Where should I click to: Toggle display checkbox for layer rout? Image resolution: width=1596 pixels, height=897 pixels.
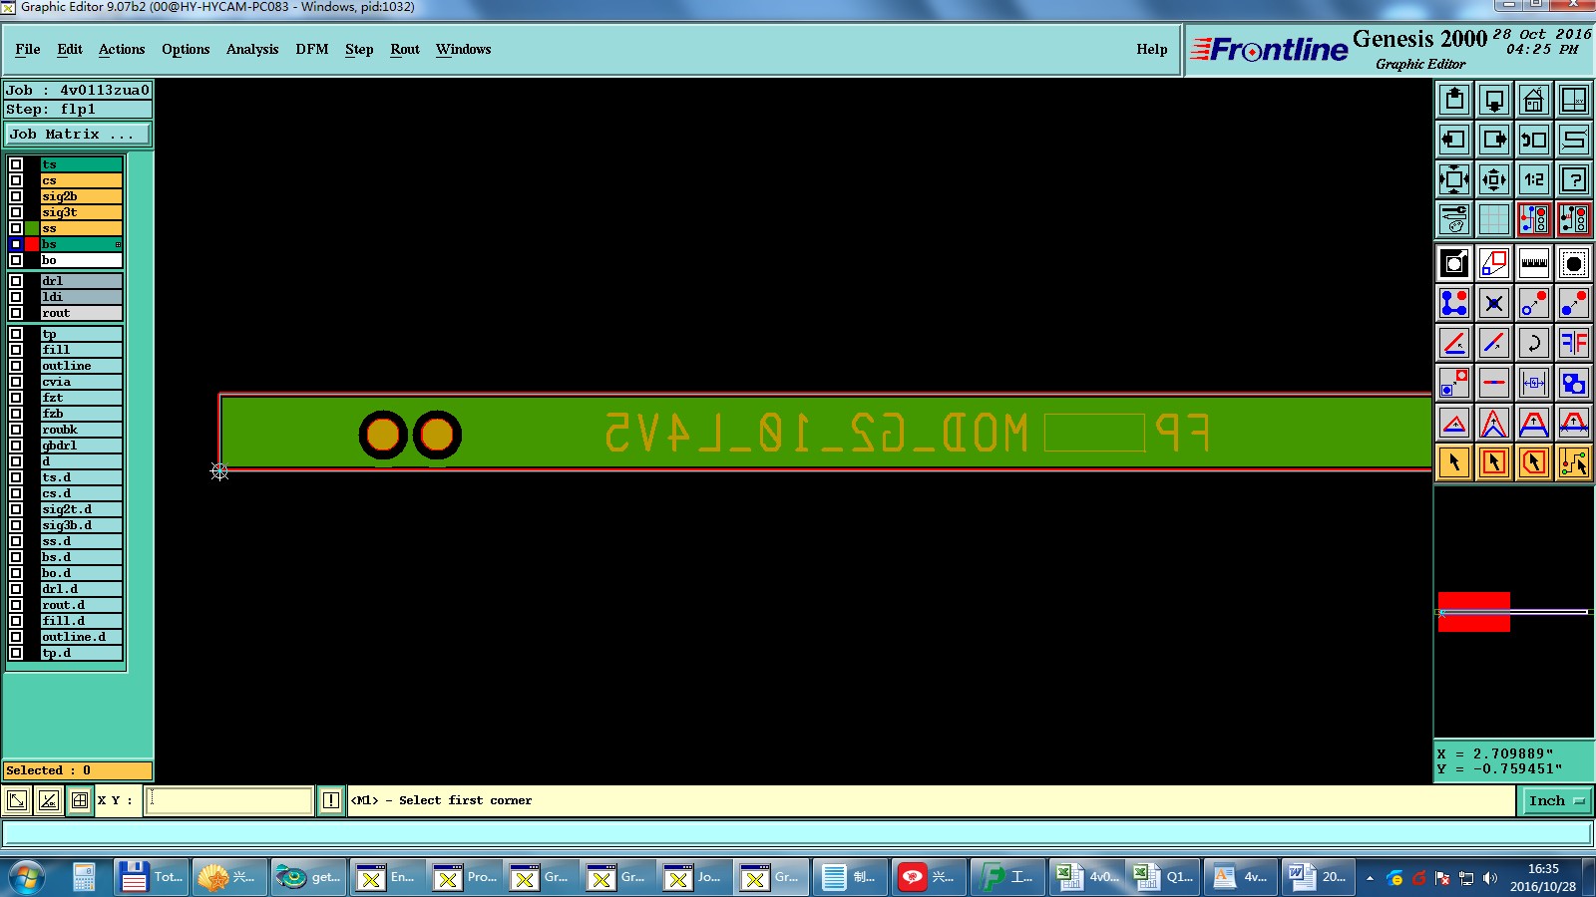point(16,313)
